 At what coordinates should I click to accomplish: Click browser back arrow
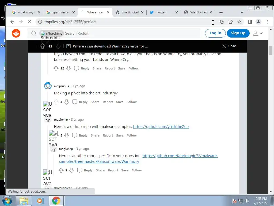pos(12,22)
